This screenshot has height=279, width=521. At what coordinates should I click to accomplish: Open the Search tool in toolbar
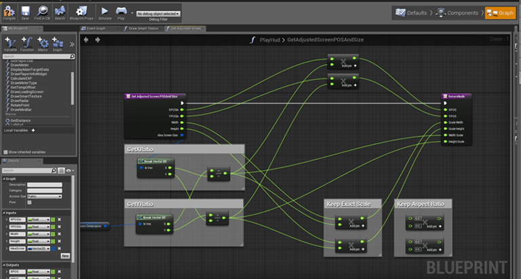click(x=60, y=13)
